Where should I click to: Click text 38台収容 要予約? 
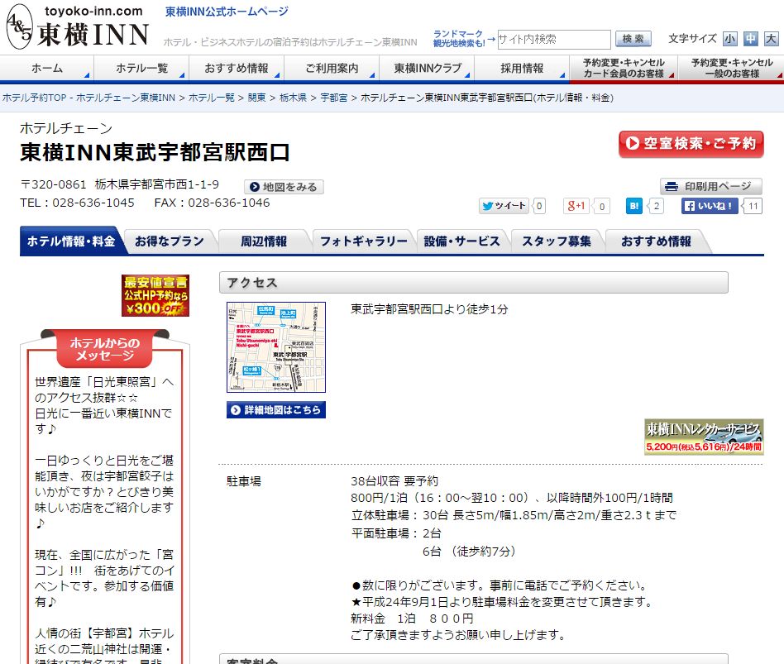394,481
